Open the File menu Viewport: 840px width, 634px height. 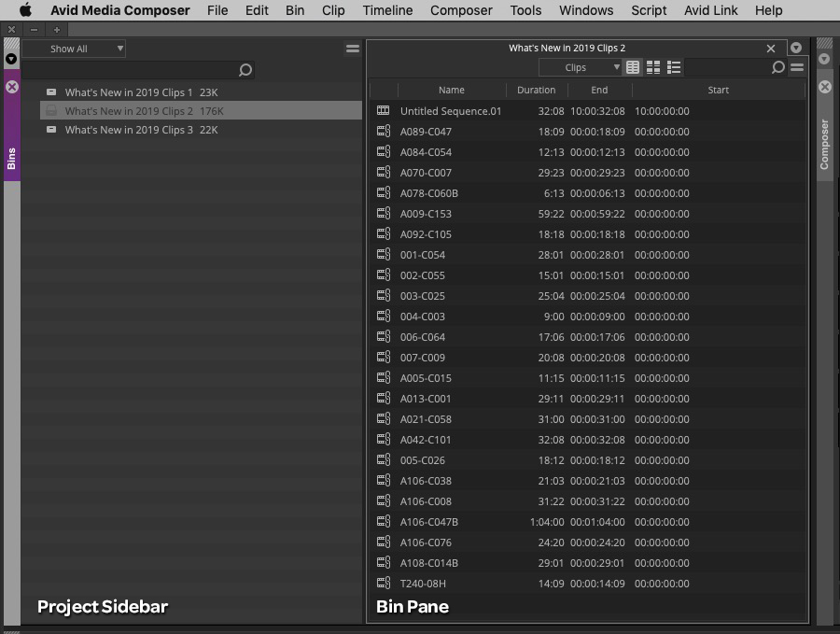217,10
